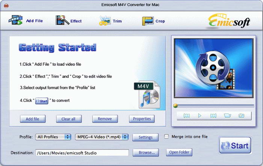Viewport: 263px width, 166px height.
Task: Click the small Start icon in step 4
Action: pos(42,101)
